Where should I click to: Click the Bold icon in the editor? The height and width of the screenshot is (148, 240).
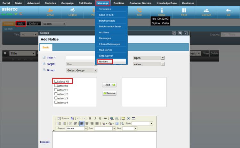pos(90,118)
